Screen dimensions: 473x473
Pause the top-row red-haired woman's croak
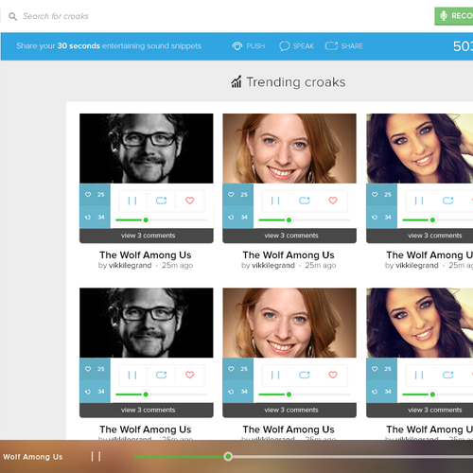(x=275, y=201)
